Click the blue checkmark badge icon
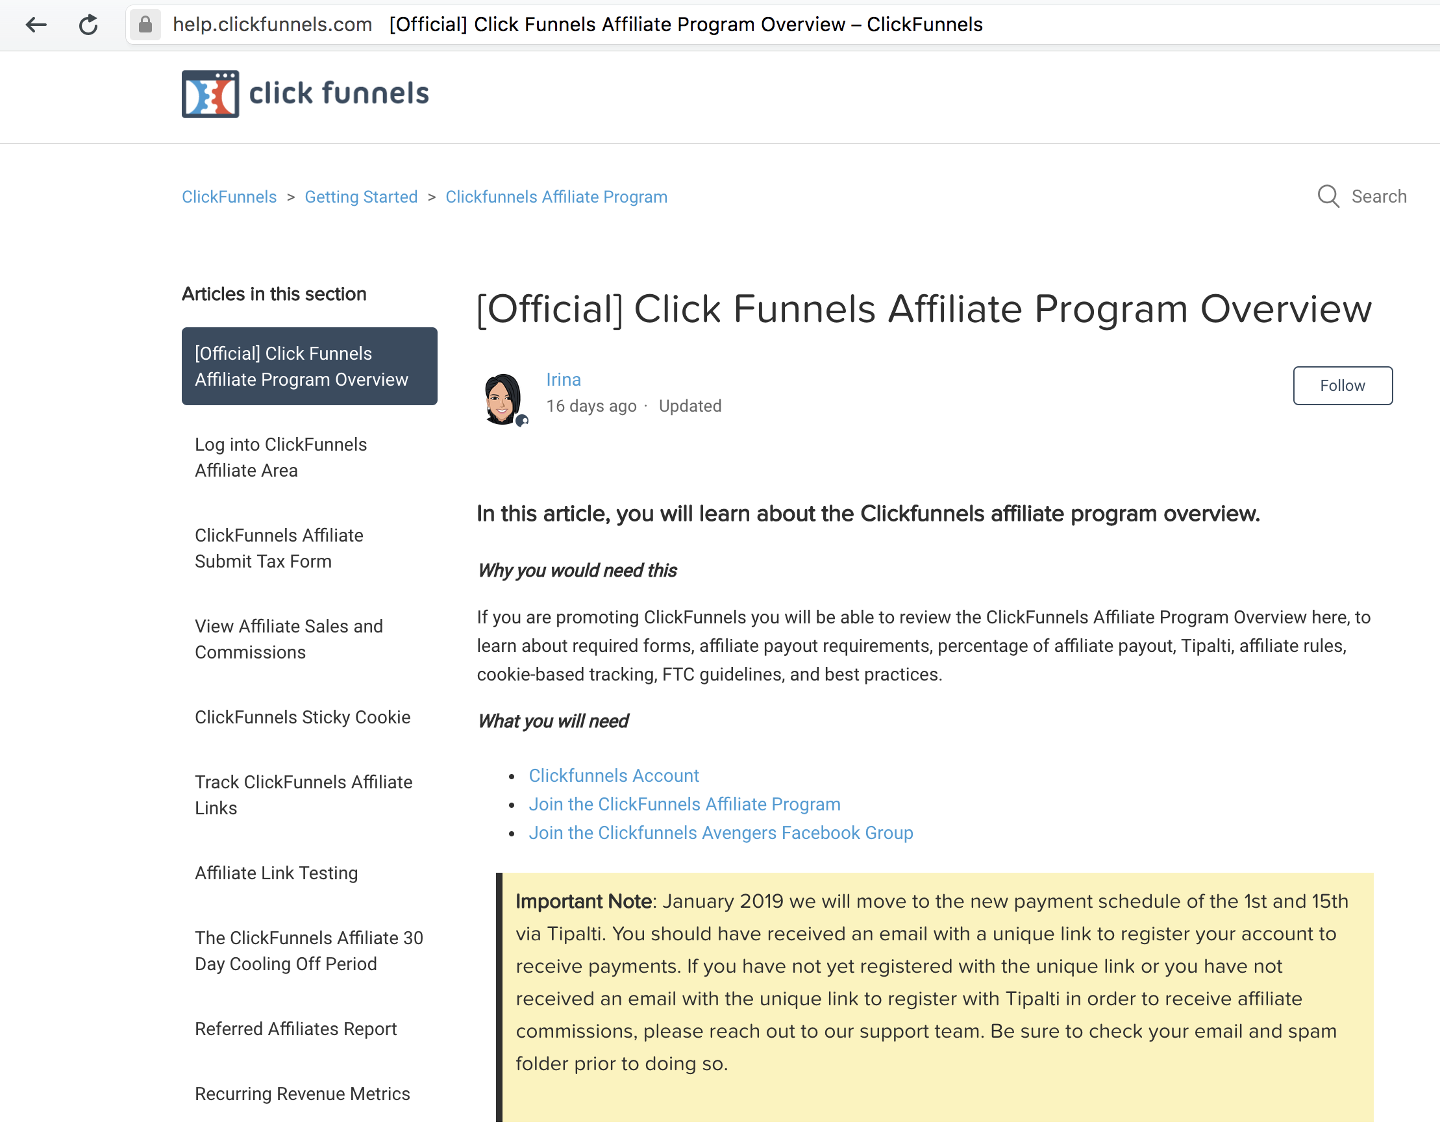1440x1126 pixels. (x=525, y=418)
